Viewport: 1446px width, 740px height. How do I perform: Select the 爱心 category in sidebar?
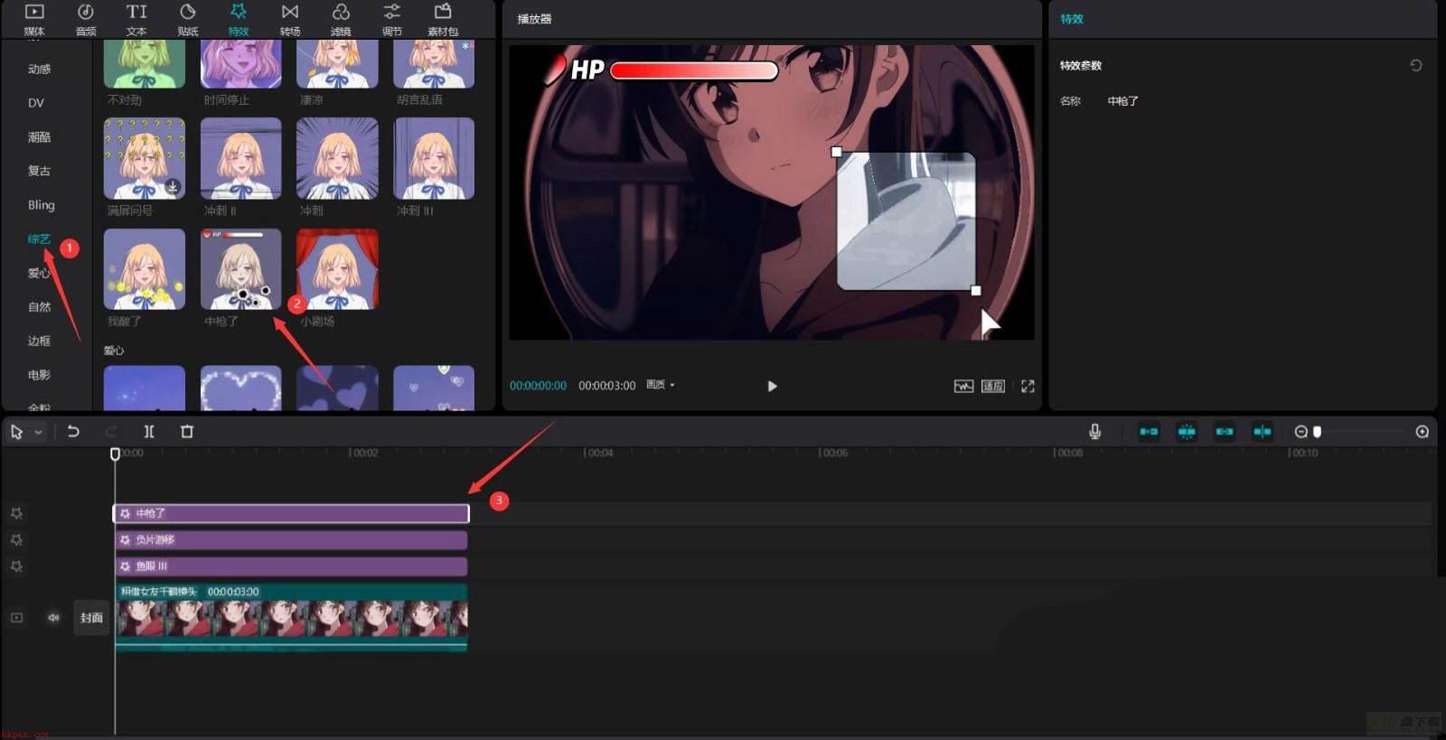point(39,273)
